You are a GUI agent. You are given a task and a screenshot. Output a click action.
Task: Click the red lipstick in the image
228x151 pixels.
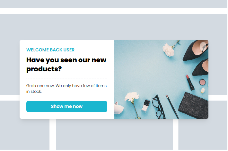(190, 83)
